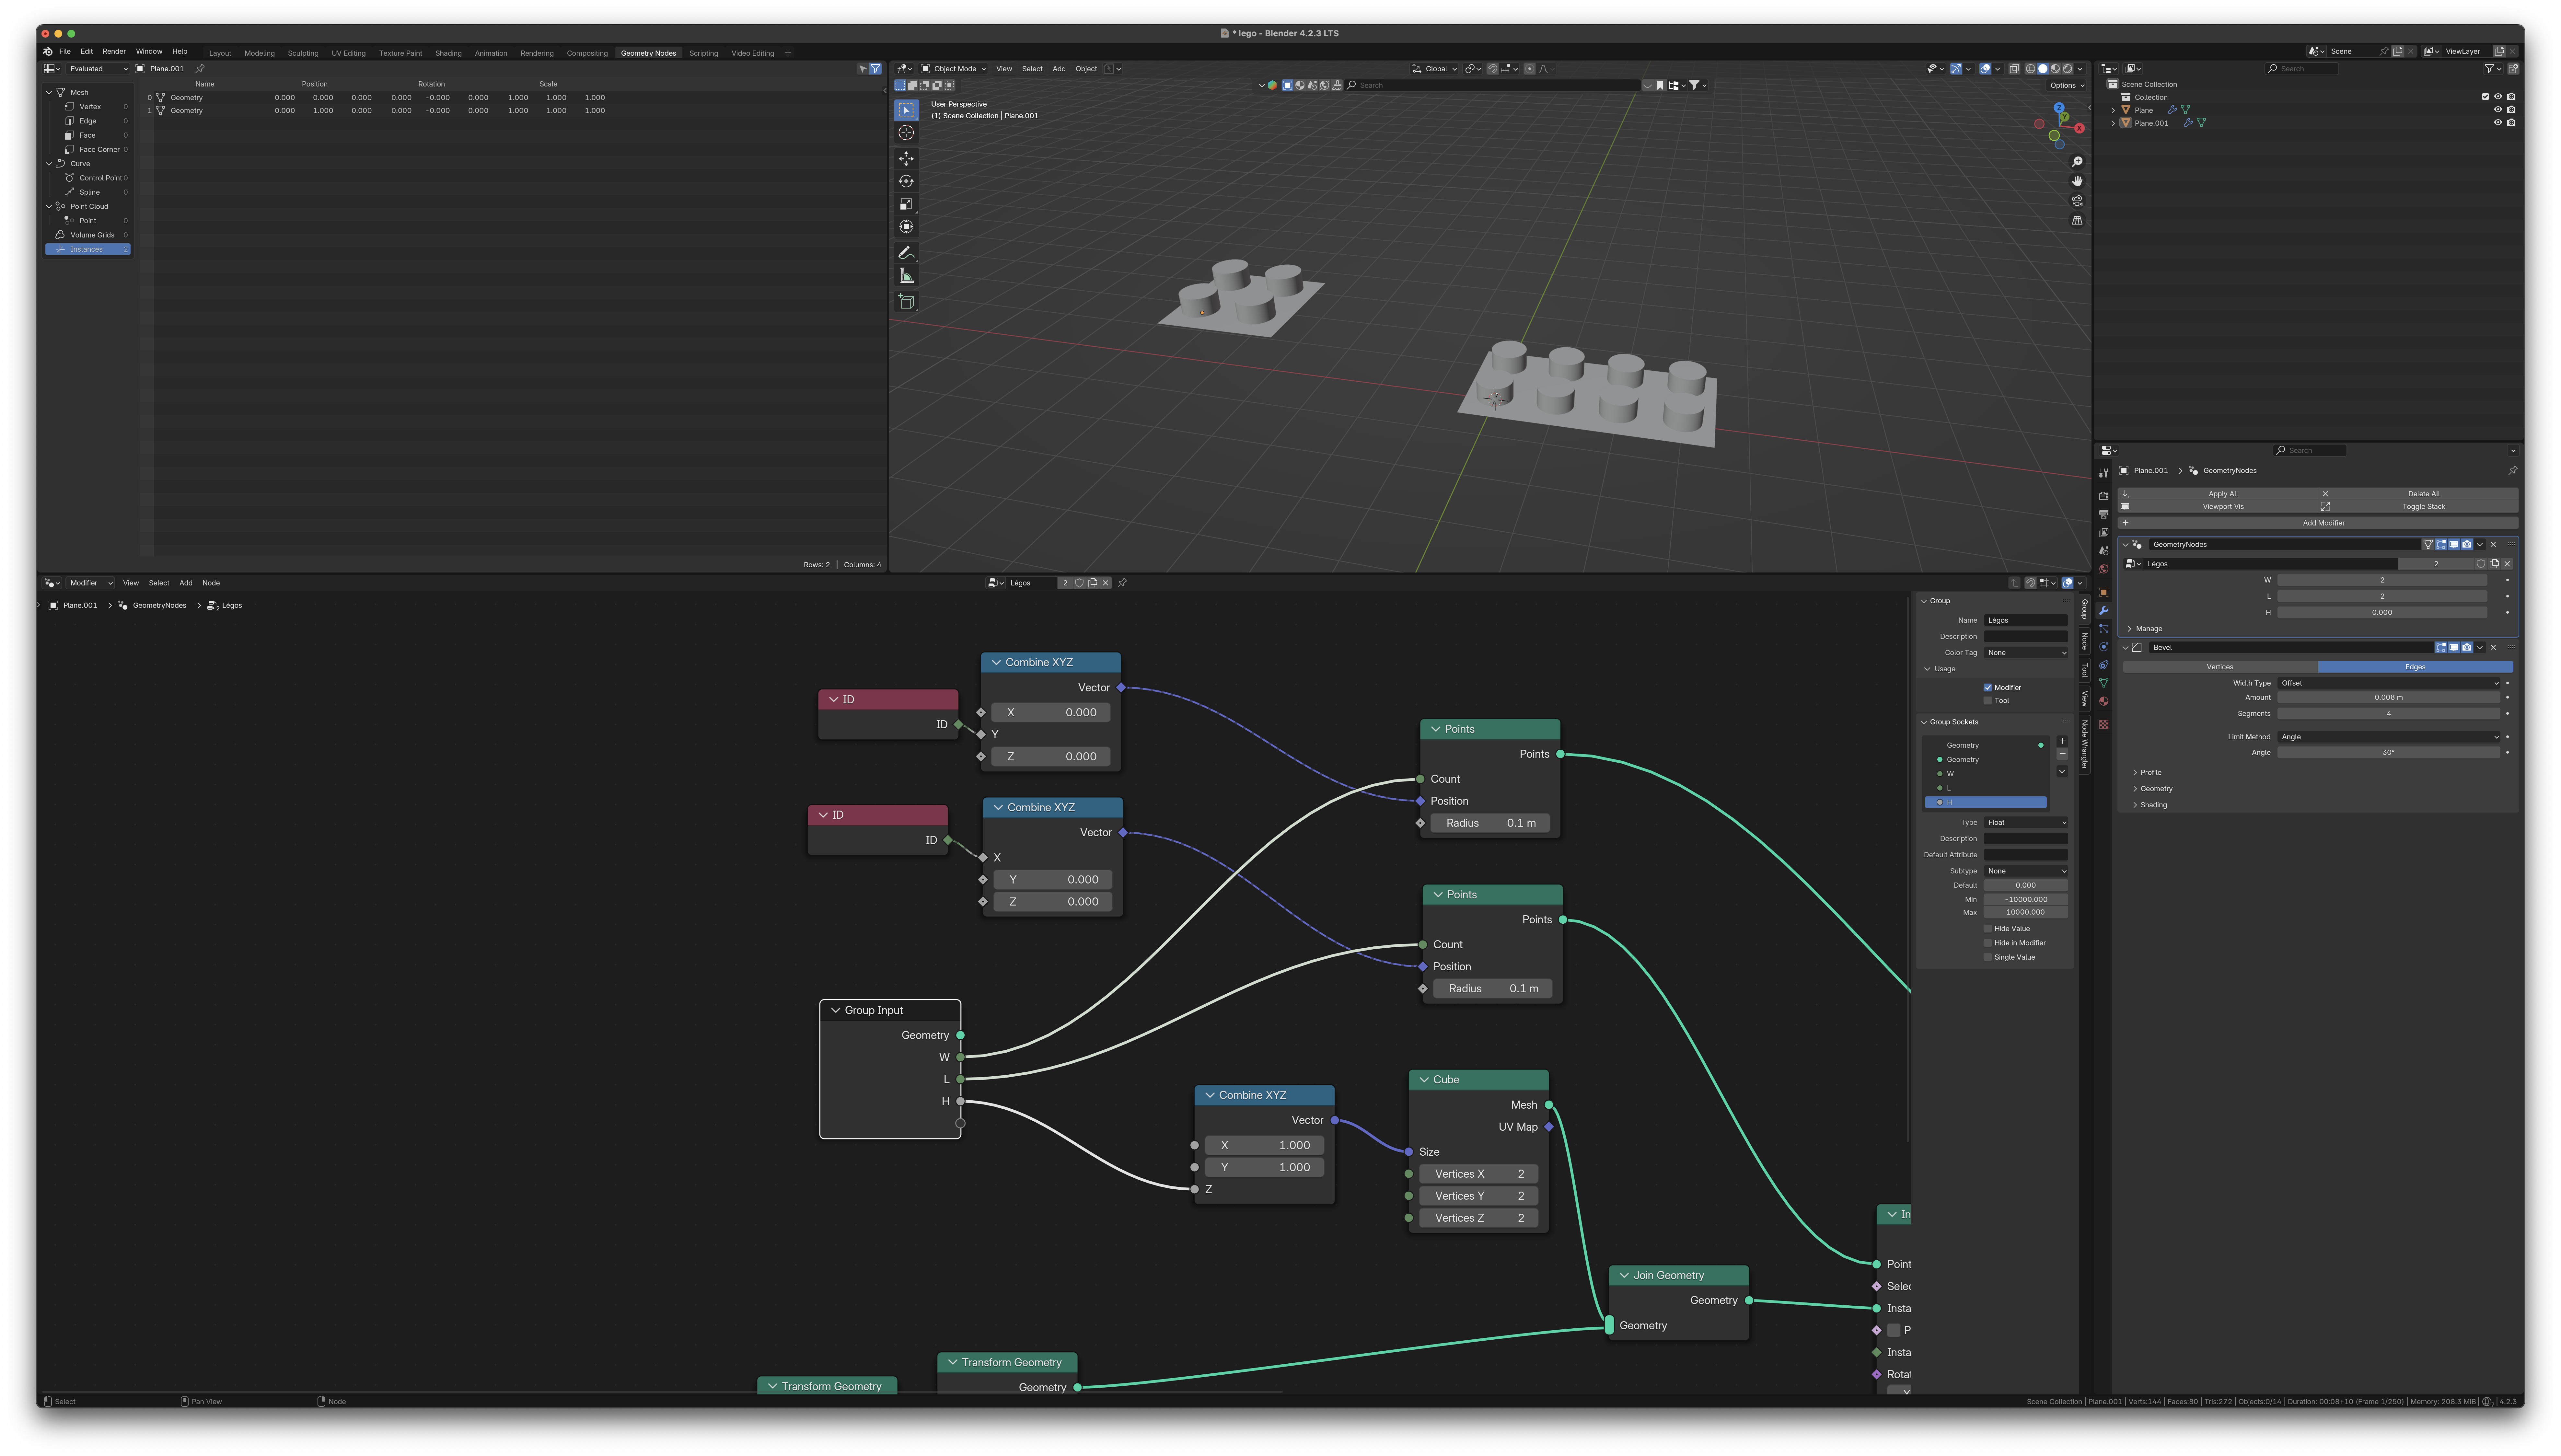This screenshot has height=1456, width=2561.
Task: Enable the Hide in Modifier checkbox
Action: click(x=1988, y=943)
